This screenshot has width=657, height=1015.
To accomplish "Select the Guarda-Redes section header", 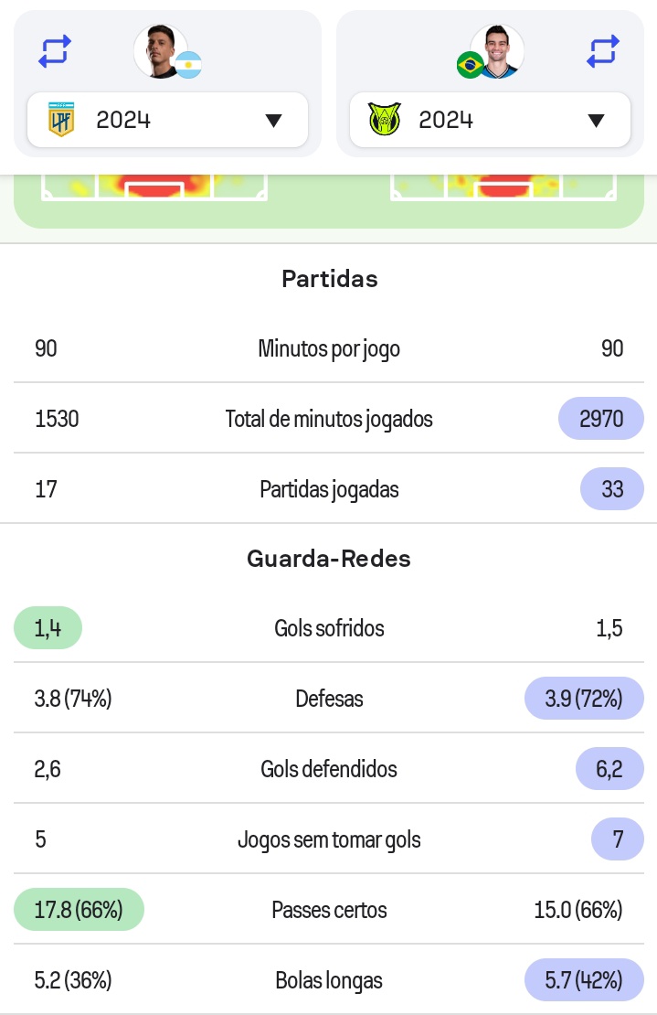I will 329,559.
